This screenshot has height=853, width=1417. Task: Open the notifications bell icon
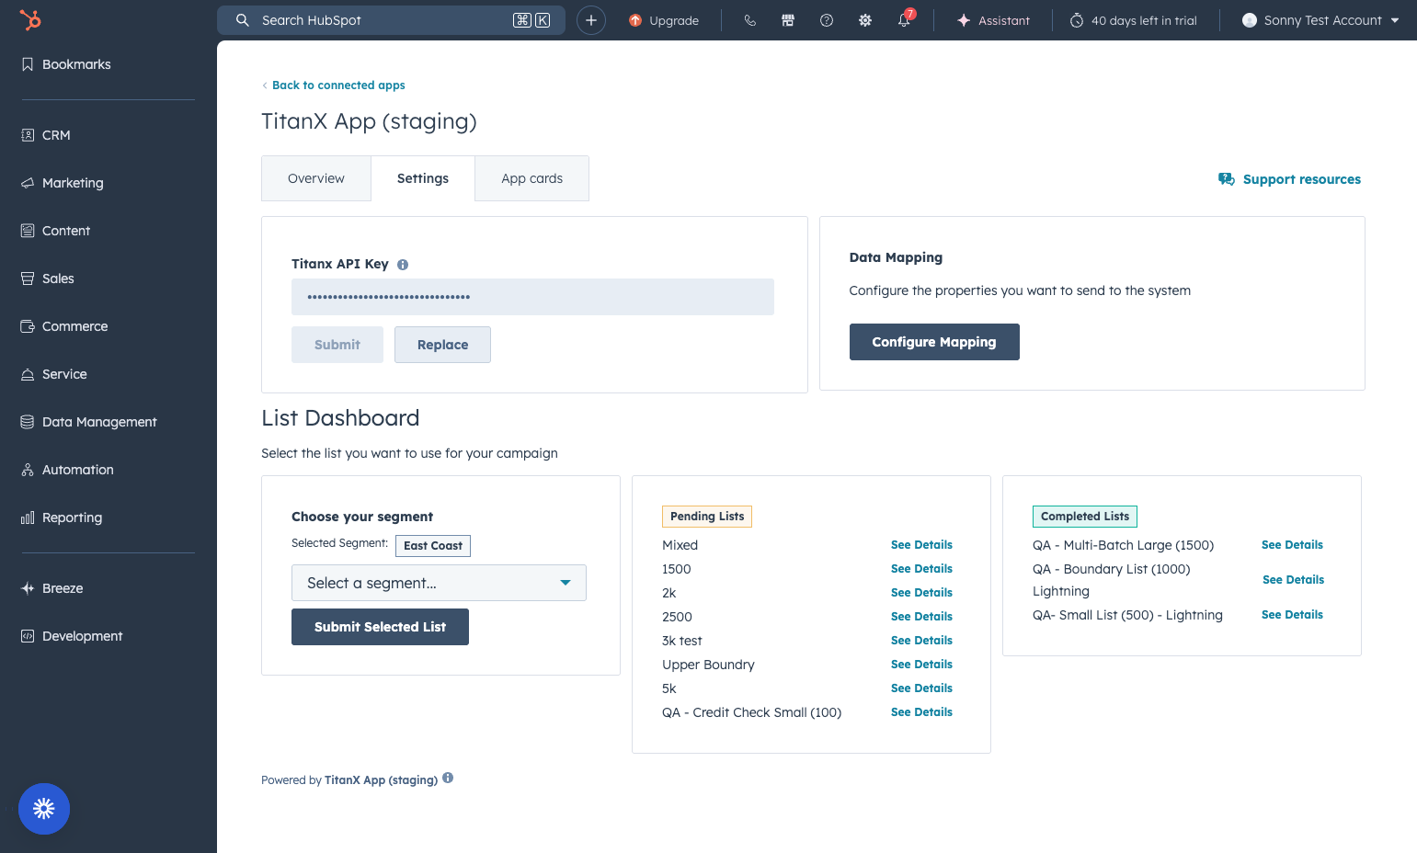click(905, 19)
